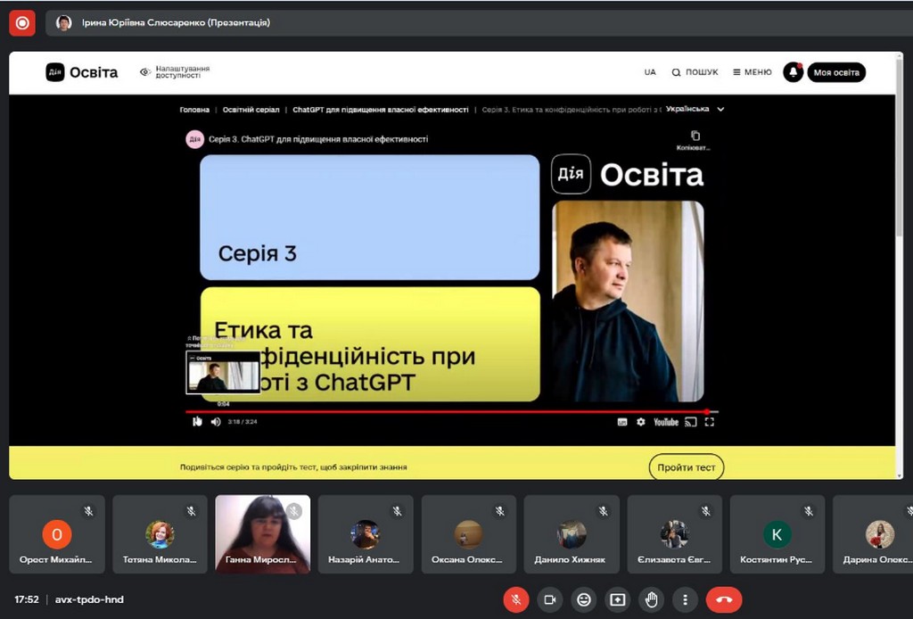Click the Пройти тест button
Screen dimensions: 913x619
(x=686, y=467)
